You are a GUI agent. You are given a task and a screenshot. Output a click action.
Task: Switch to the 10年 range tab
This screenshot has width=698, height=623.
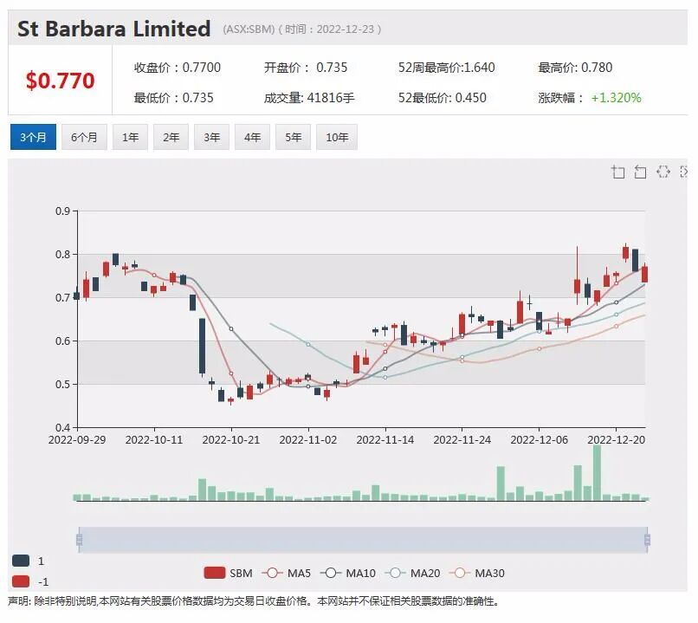tap(337, 137)
